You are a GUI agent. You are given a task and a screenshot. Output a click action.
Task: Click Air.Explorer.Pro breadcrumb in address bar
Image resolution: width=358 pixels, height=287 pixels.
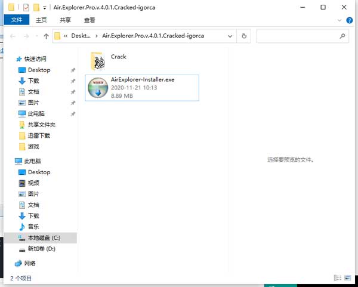[x=153, y=36]
